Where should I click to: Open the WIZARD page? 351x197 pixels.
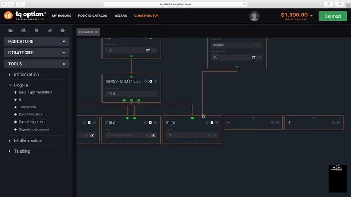pos(121,16)
